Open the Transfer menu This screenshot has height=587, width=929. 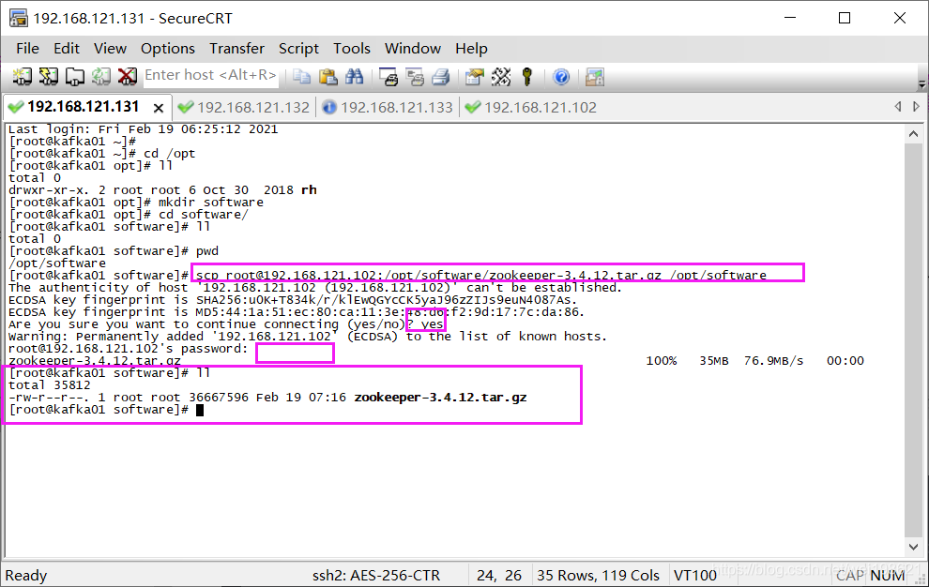237,48
